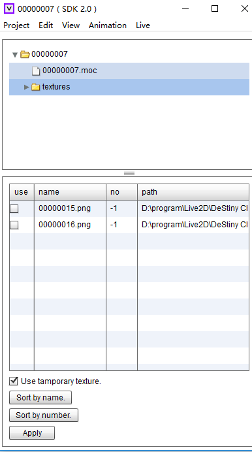
Task: Click the Sort by number. button
Action: pos(44,415)
